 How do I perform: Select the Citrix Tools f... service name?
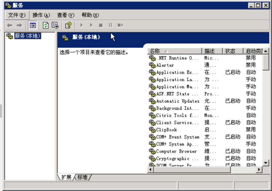coord(177,115)
